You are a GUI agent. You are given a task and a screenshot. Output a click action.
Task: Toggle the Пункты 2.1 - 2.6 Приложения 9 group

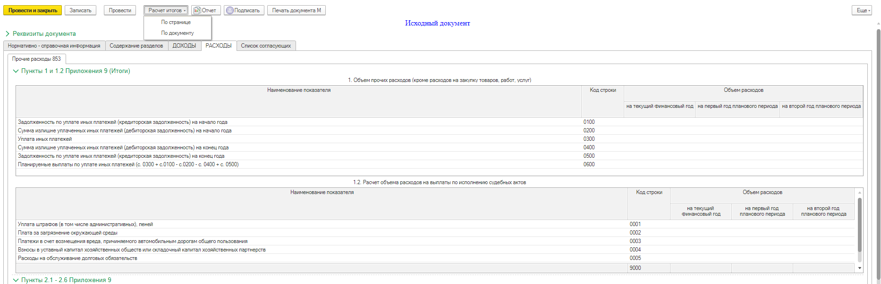16,280
